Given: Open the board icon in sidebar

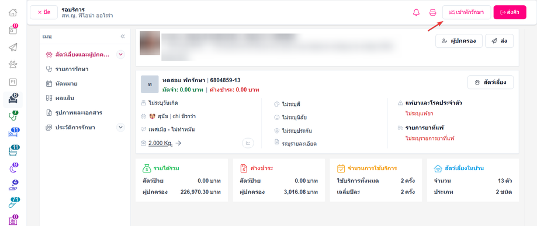Looking at the screenshot, I should pos(13,82).
